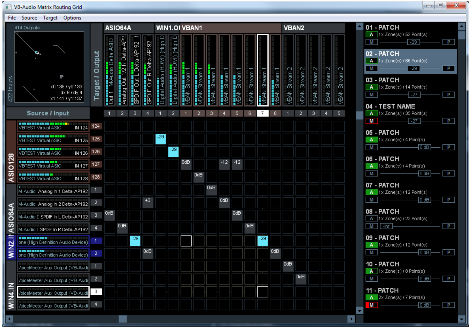471x330 pixels.
Task: Select the VBTEST Virtual ASIO IN 127 row
Action: (x=53, y=164)
